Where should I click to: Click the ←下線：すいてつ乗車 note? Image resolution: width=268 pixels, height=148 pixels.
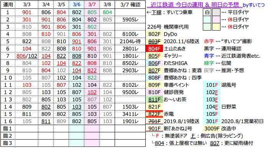169,13
